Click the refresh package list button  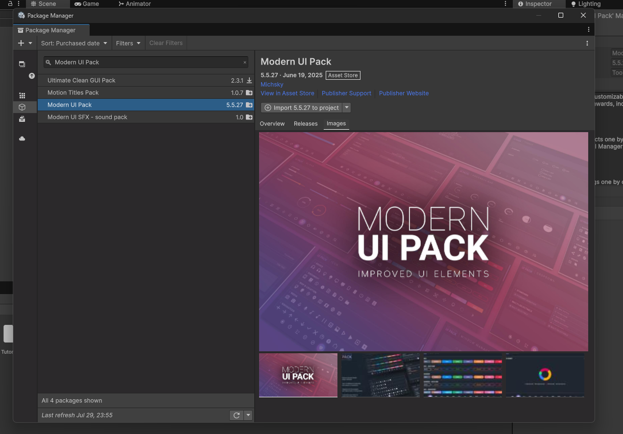coord(237,415)
